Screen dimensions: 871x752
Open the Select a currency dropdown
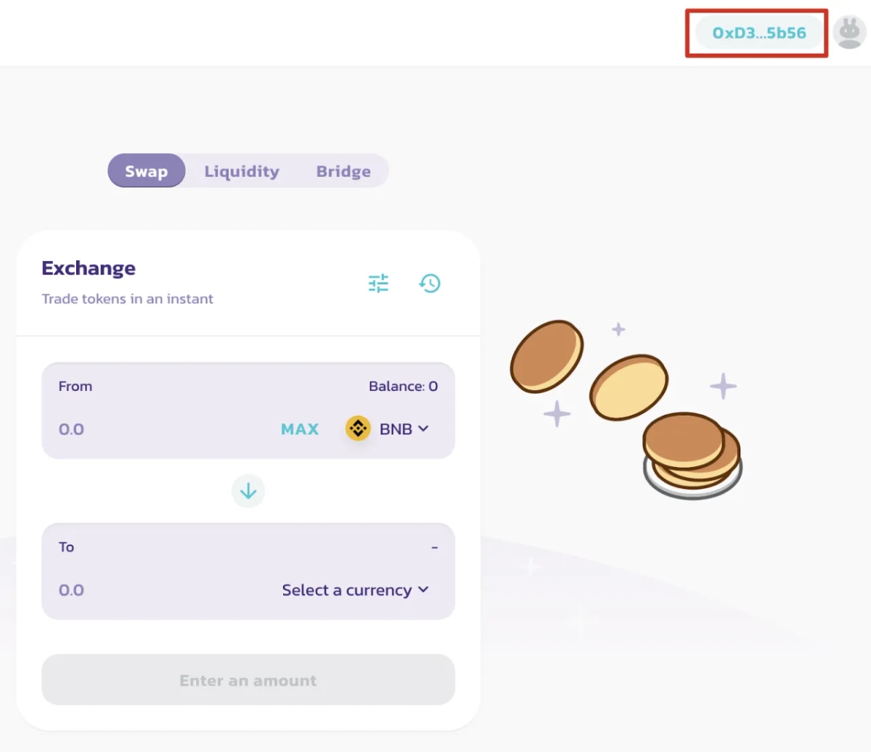coord(356,590)
